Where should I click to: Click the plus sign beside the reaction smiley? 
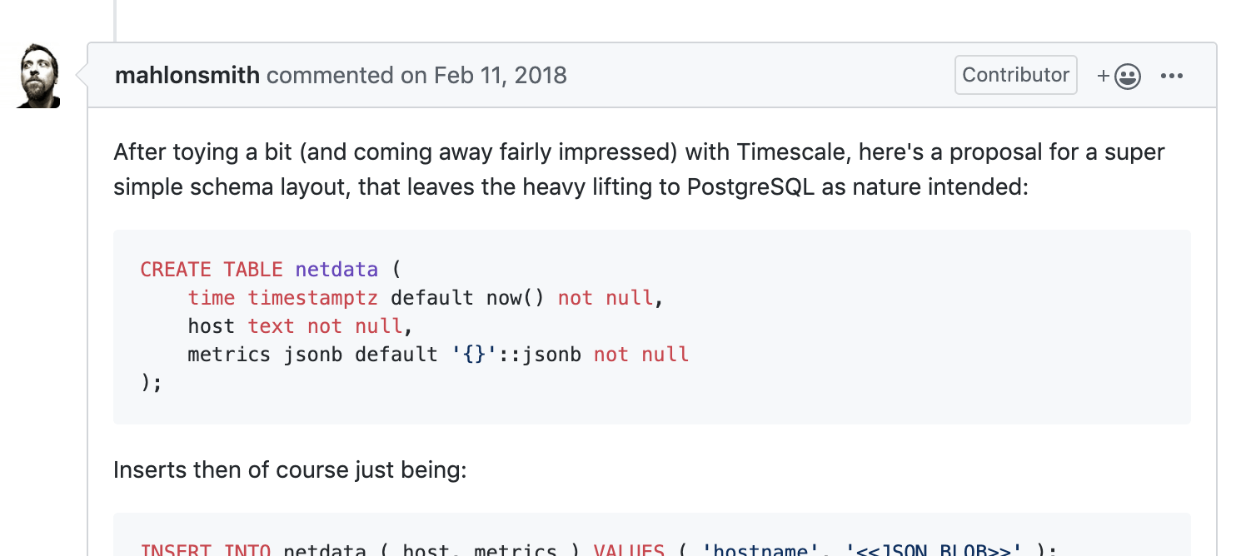coord(1104,77)
